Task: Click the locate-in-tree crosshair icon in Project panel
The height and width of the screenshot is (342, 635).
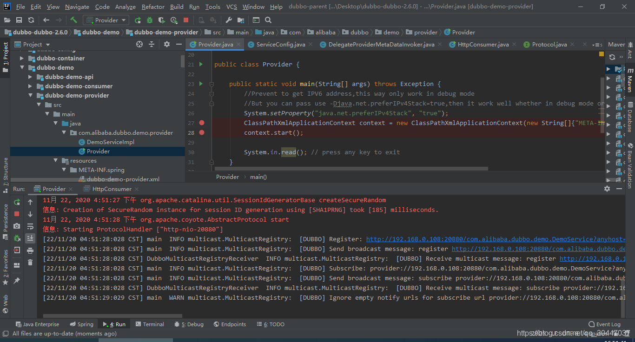Action: click(139, 44)
